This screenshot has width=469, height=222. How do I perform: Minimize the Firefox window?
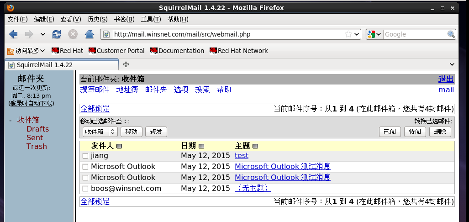click(x=432, y=8)
